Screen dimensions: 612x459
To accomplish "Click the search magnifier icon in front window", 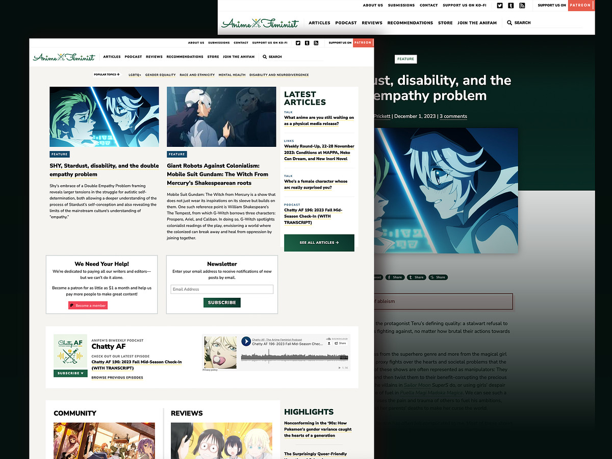I will [264, 57].
